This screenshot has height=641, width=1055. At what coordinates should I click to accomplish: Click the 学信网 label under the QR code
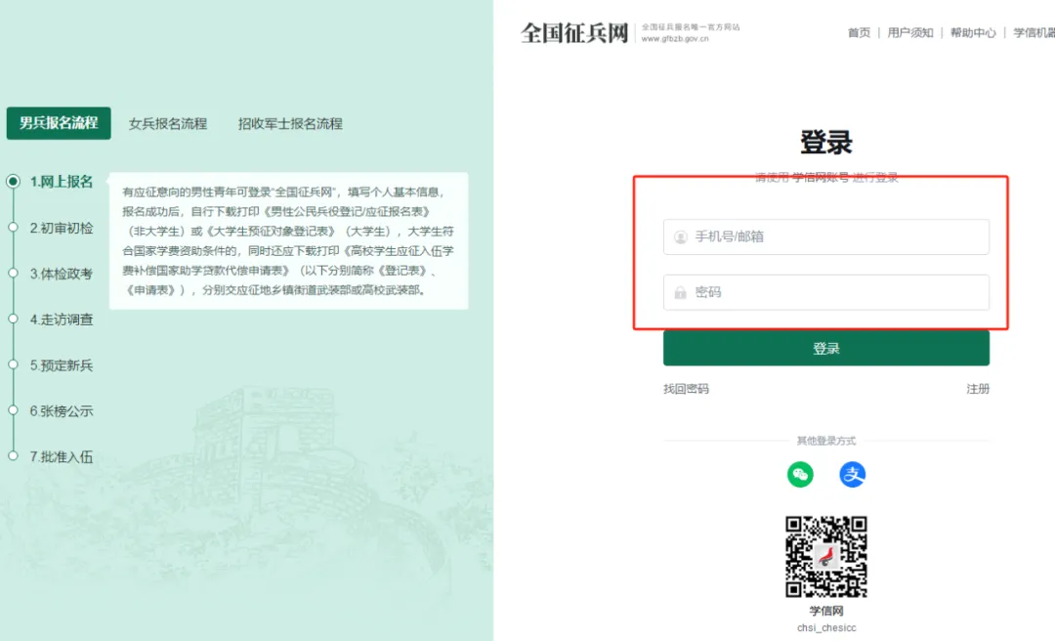pyautogui.click(x=826, y=611)
